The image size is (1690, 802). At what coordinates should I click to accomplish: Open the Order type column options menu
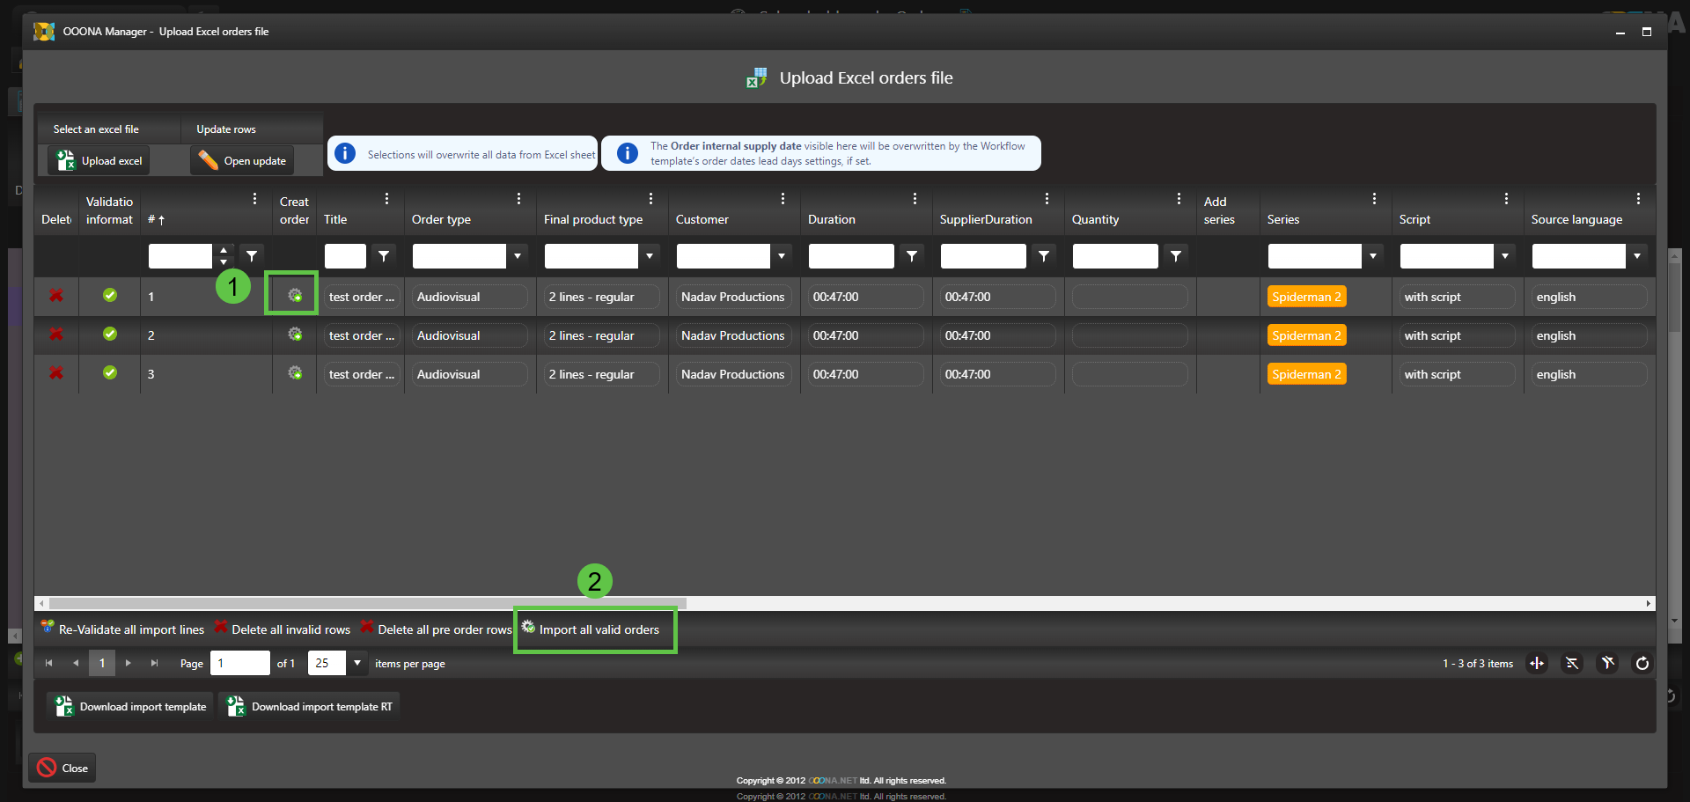[x=518, y=199]
